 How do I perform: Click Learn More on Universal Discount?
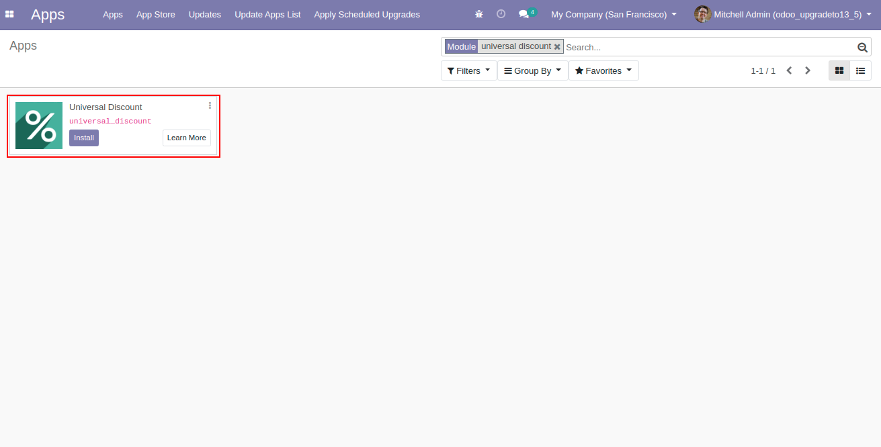pos(186,138)
